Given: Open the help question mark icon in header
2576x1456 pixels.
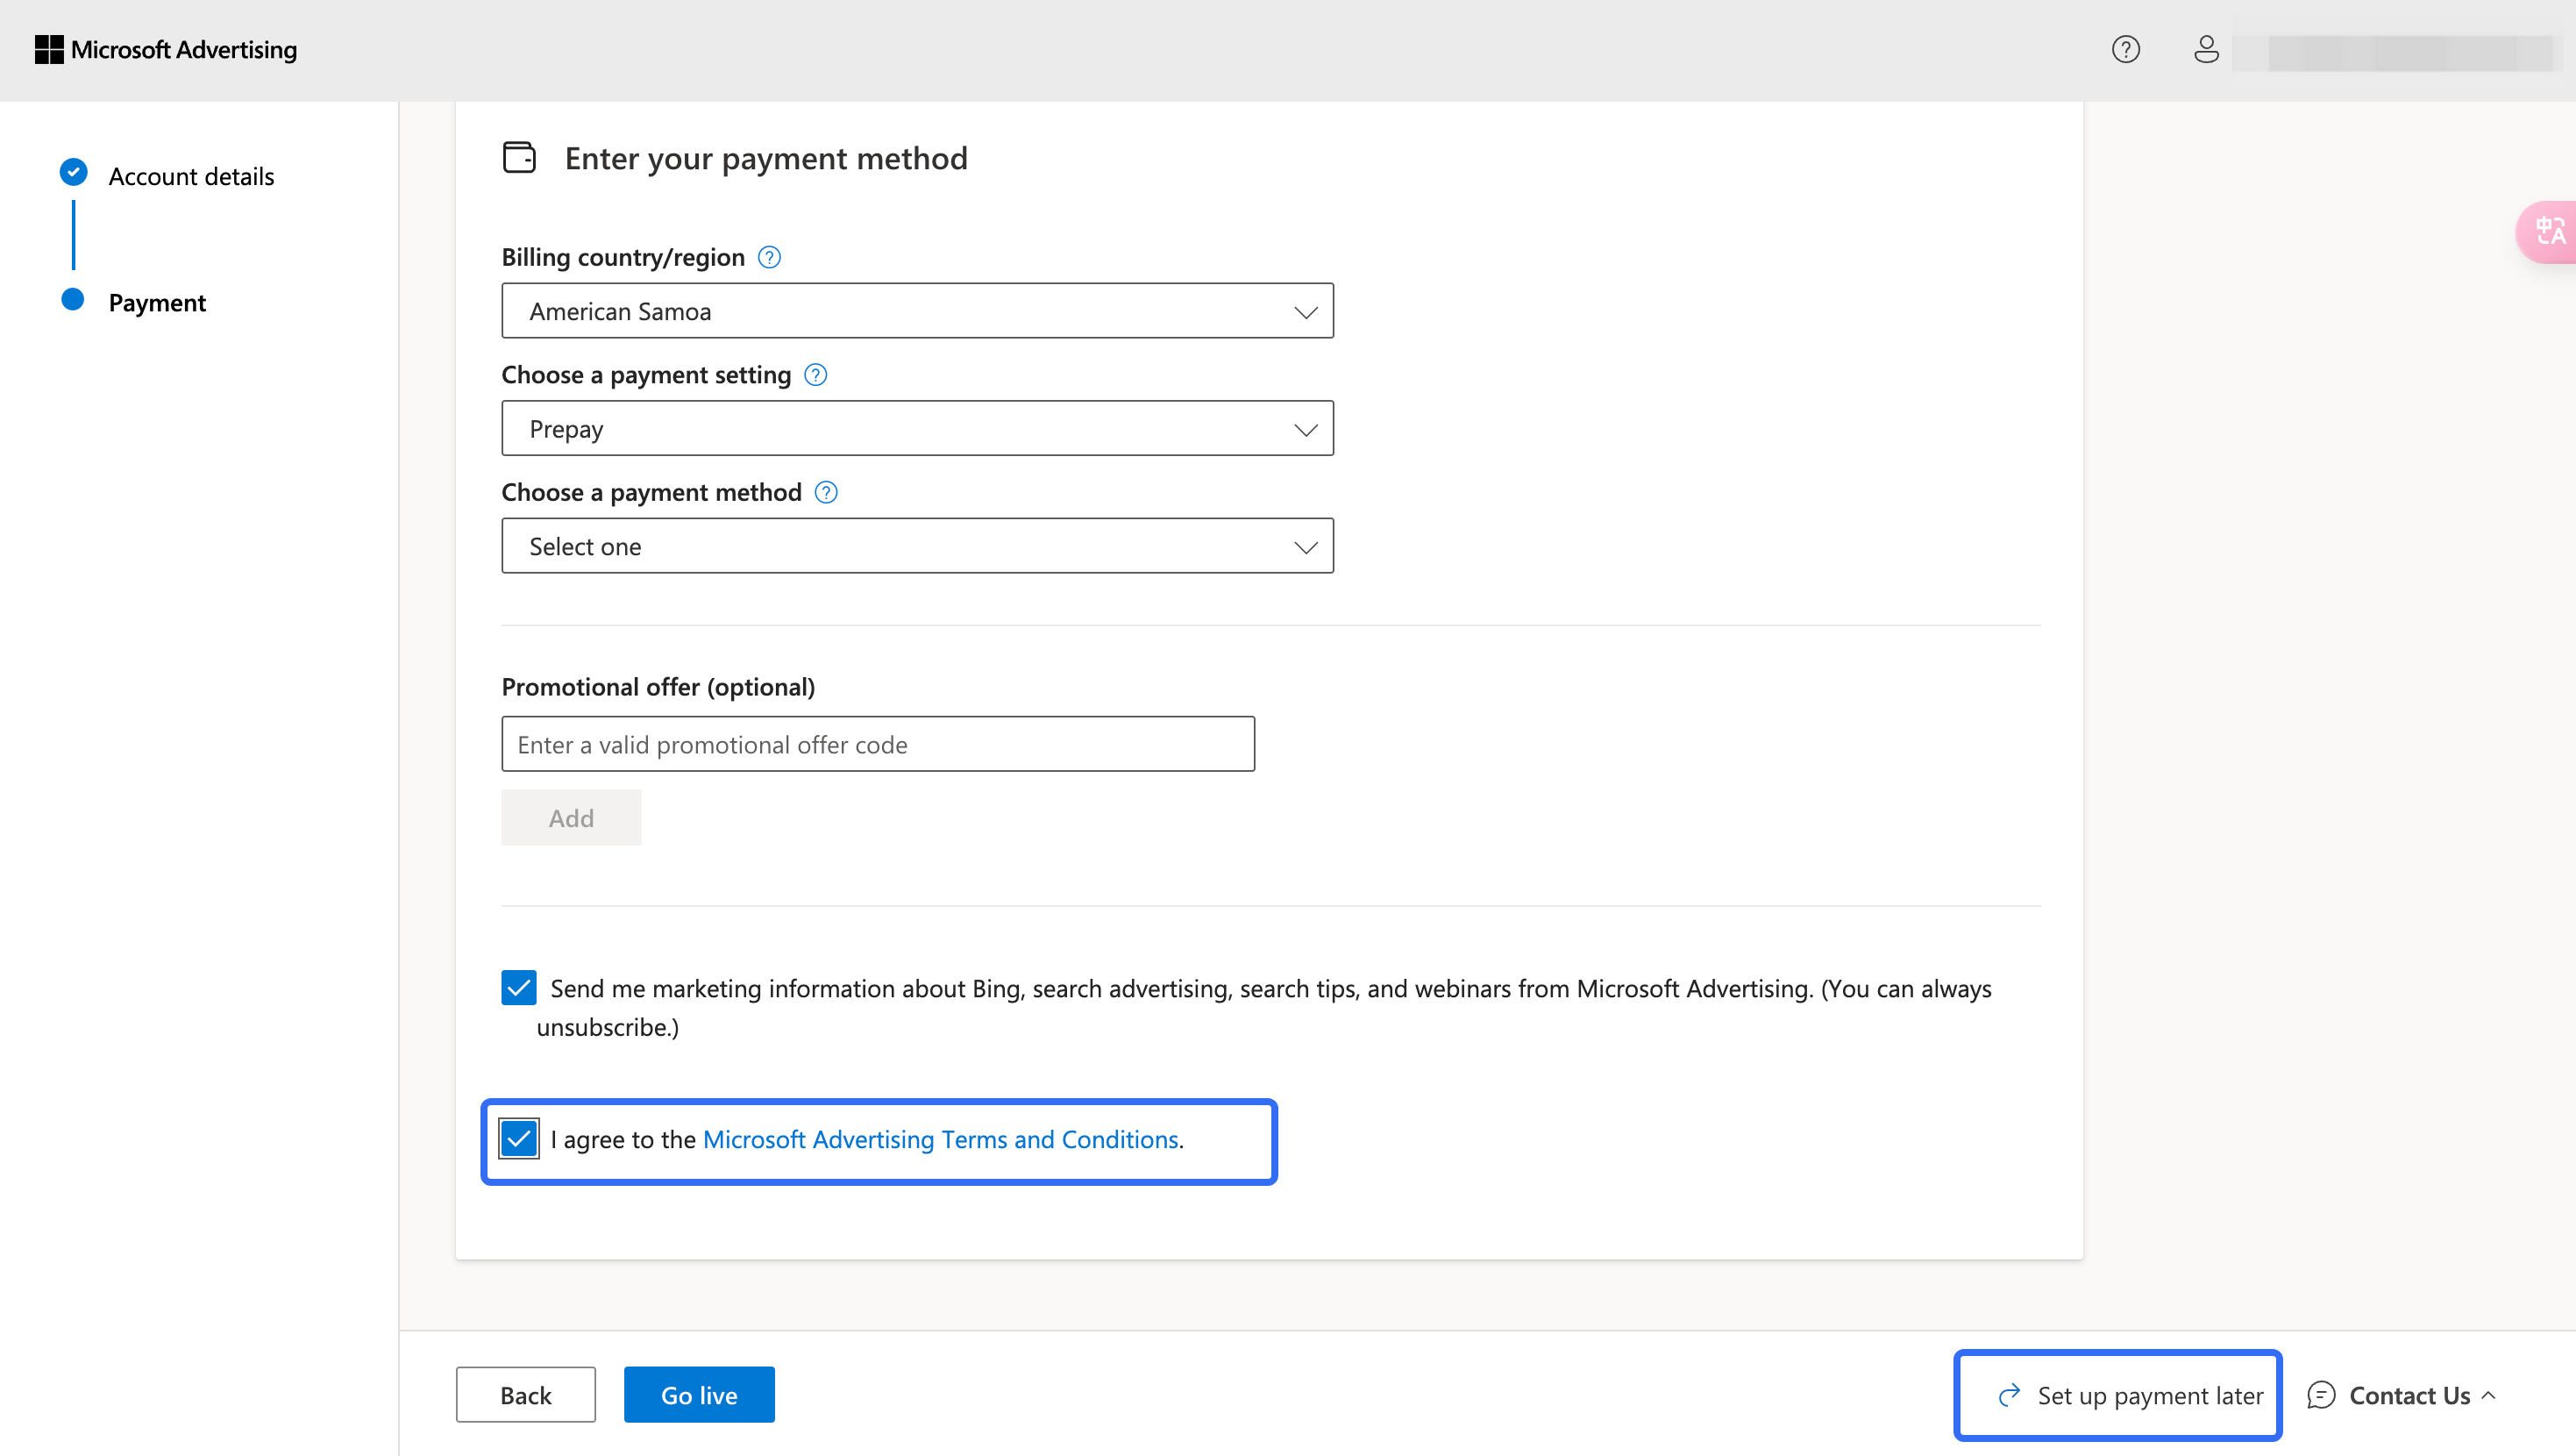Looking at the screenshot, I should coord(2125,49).
